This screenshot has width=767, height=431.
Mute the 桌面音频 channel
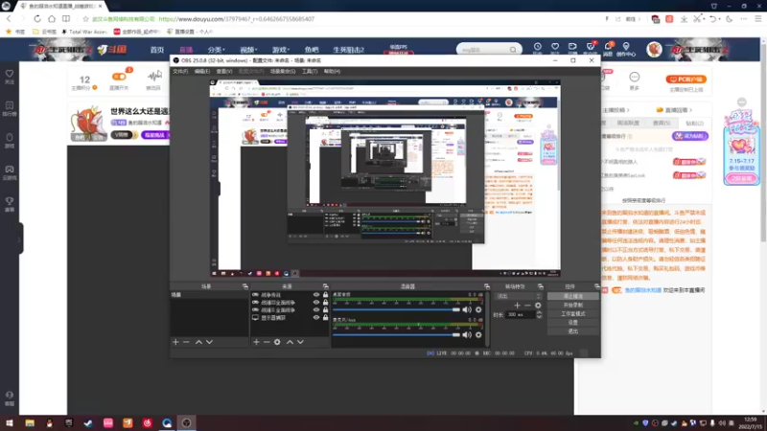tap(467, 309)
